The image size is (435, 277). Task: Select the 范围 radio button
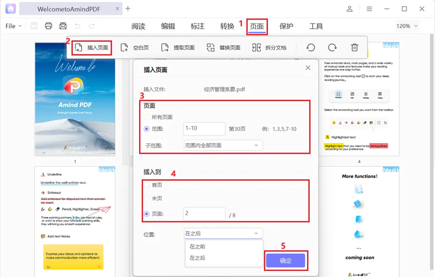147,129
